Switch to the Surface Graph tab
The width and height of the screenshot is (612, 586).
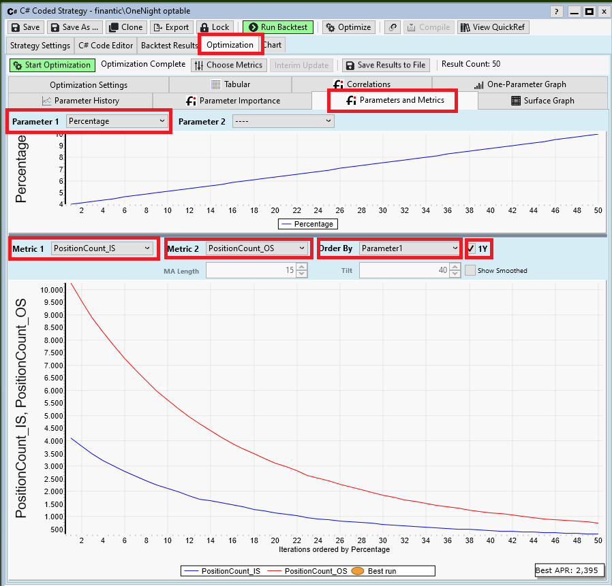coord(542,101)
